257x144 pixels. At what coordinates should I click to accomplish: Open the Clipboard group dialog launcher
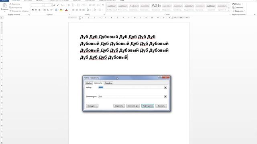(29, 15)
